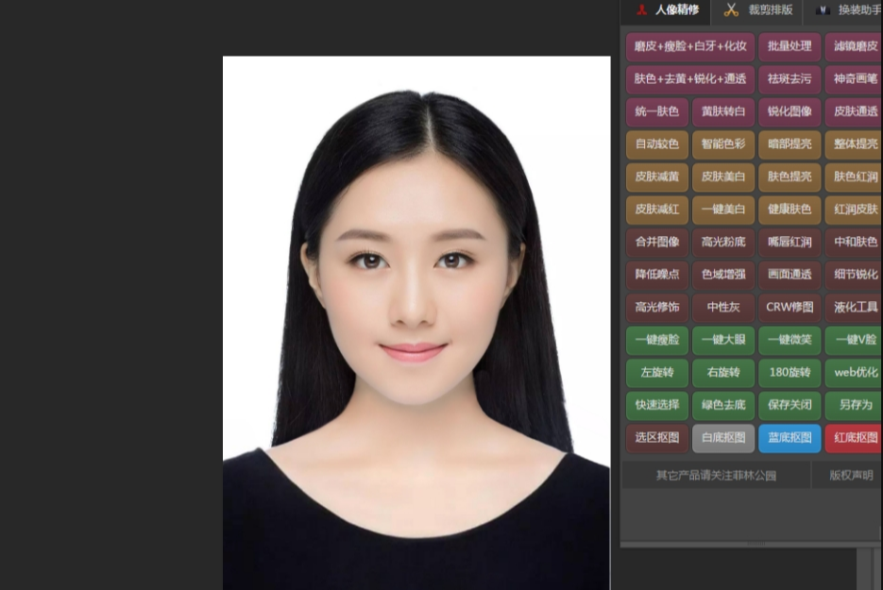Apply 一键美白 whitening
Screen dimensions: 883x590
pos(722,210)
